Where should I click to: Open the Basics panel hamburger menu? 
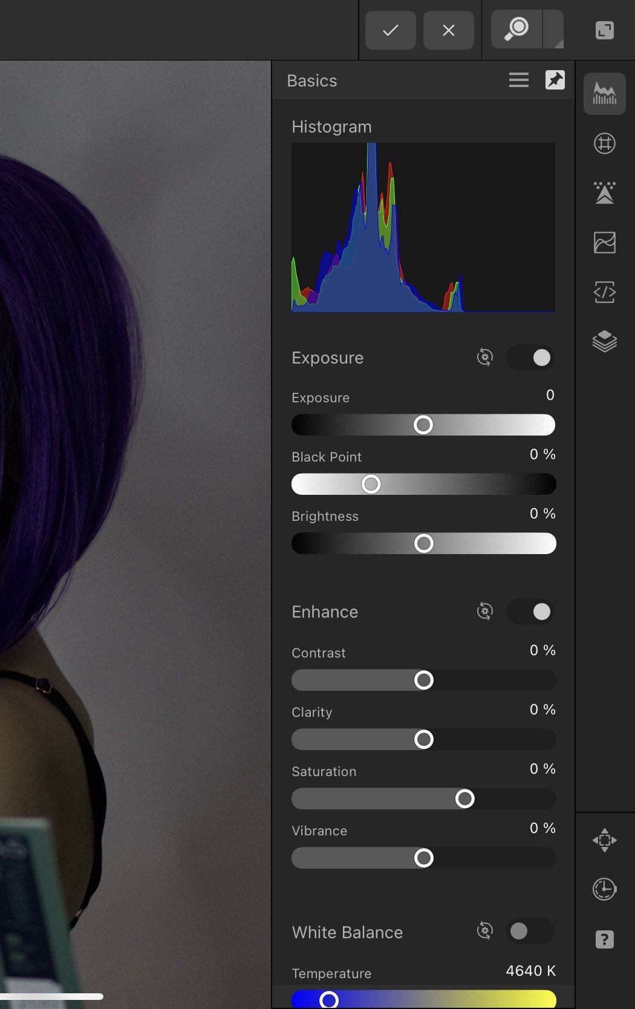[x=519, y=80]
